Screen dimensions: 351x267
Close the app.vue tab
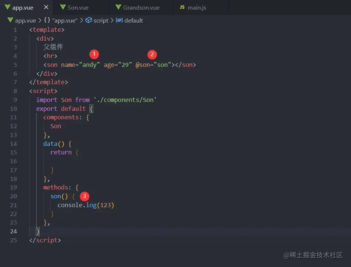click(x=46, y=7)
